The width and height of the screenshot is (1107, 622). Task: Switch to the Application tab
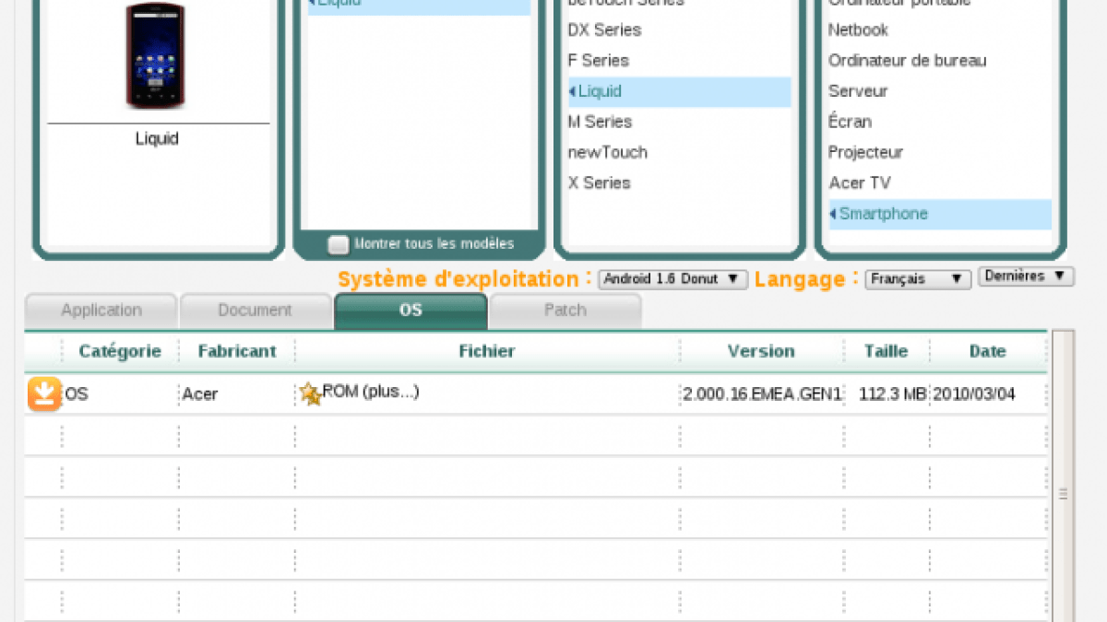click(x=101, y=311)
